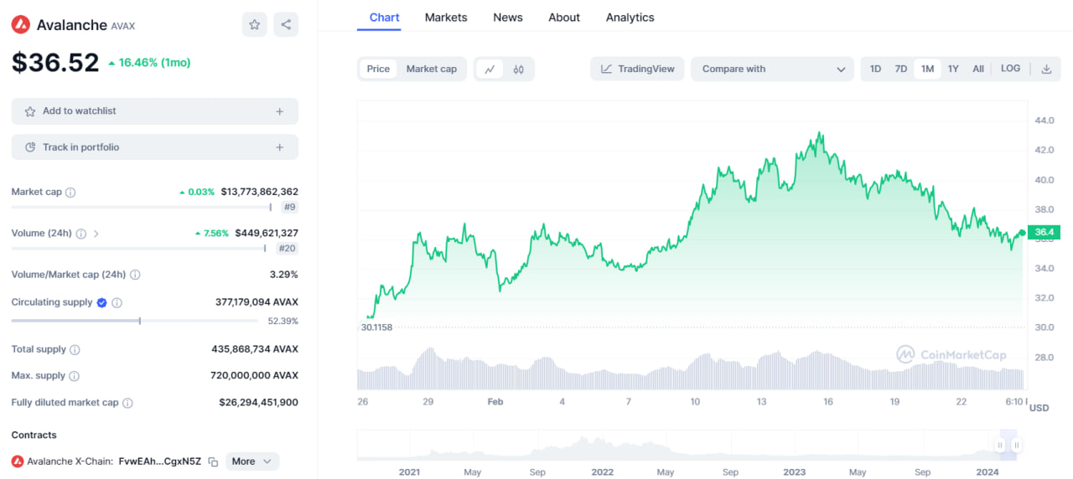The image size is (1073, 479).
Task: Copy the Avalanche X-Chain contract address
Action: (213, 461)
